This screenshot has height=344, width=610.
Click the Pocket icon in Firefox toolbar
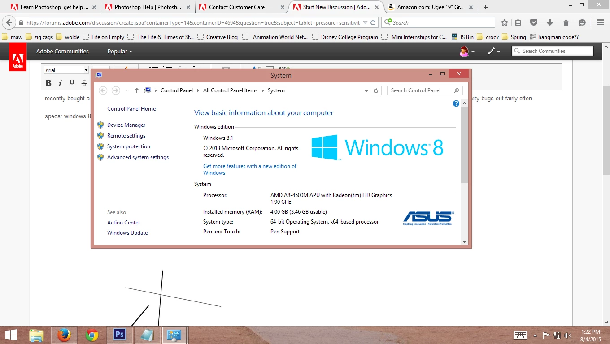pyautogui.click(x=534, y=22)
